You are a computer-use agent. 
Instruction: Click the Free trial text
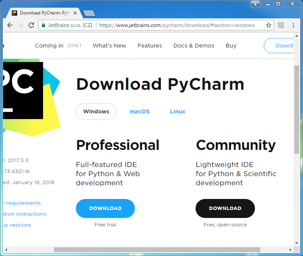pos(105,225)
